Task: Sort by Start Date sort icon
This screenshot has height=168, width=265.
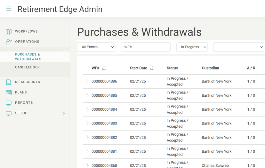Action: [152, 68]
